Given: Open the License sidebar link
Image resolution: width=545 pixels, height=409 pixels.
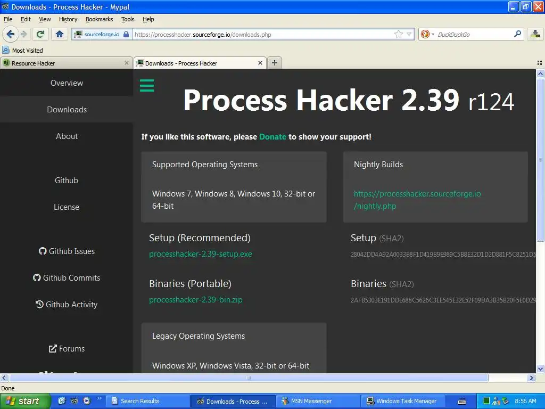Looking at the screenshot, I should click(x=67, y=207).
